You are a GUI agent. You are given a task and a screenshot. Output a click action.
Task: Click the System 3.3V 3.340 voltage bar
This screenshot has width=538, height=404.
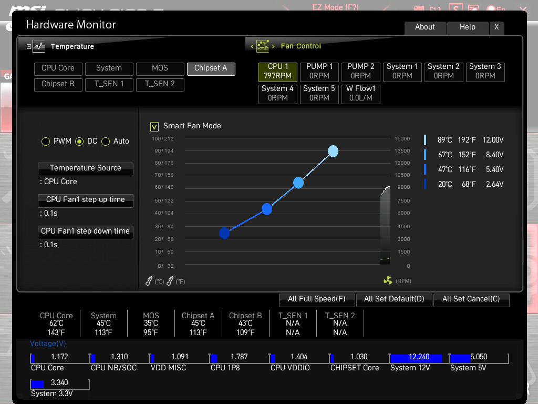point(60,383)
